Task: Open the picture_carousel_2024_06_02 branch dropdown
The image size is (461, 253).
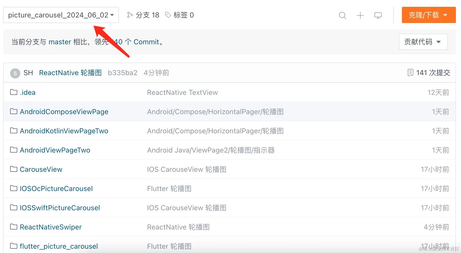Action: [61, 15]
